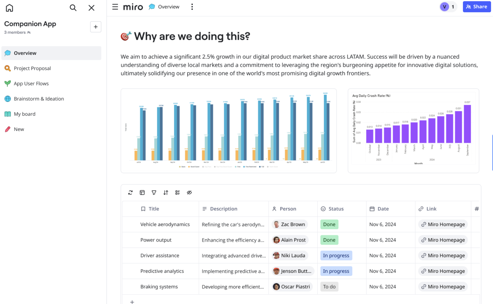Add a new row with the plus icon
Image resolution: width=493 pixels, height=304 pixels.
pos(132,302)
